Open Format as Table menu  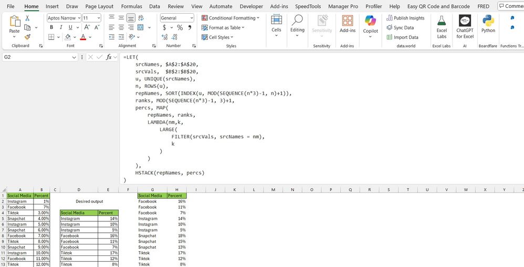pos(223,27)
